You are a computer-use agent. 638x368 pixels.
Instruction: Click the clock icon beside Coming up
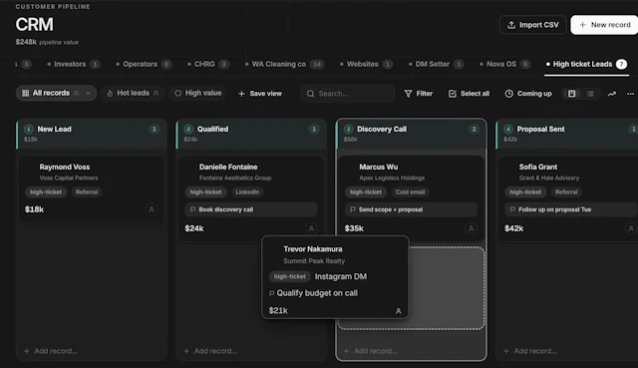click(x=509, y=94)
